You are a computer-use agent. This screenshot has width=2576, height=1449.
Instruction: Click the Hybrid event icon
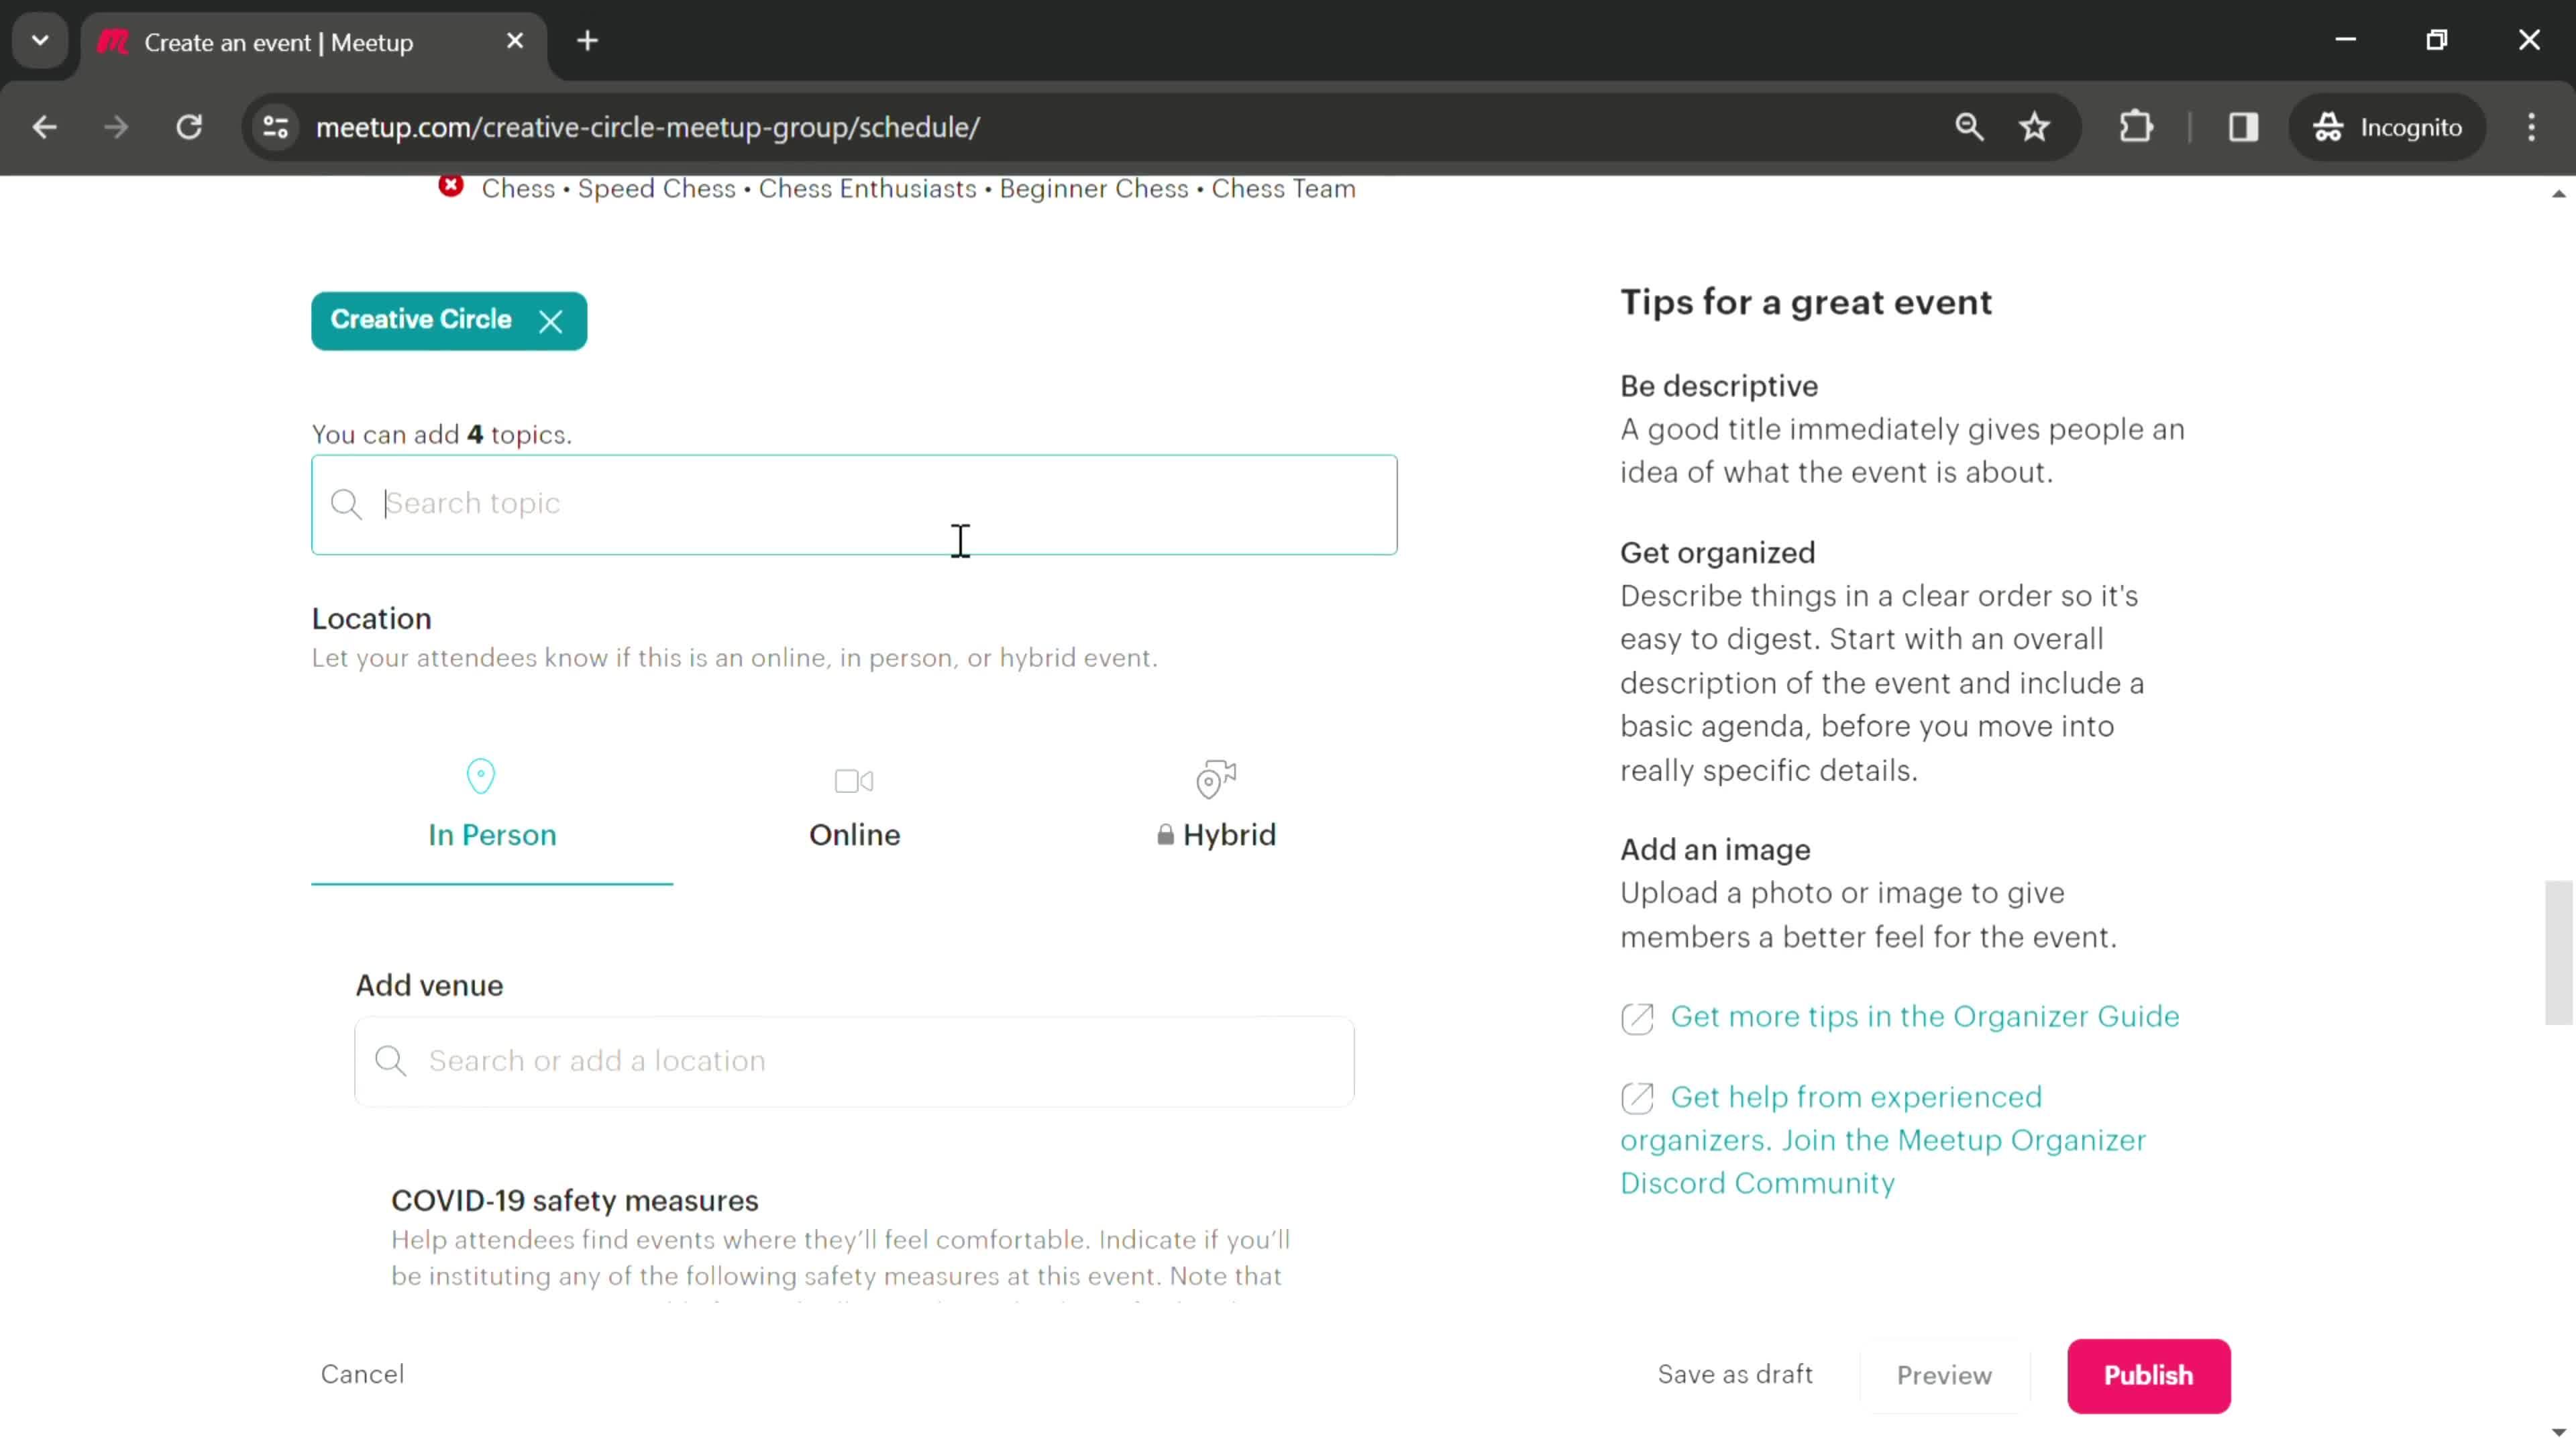coord(1218,778)
